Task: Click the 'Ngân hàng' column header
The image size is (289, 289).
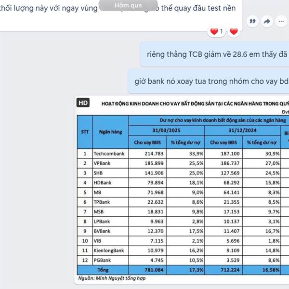Action: [x=111, y=132]
